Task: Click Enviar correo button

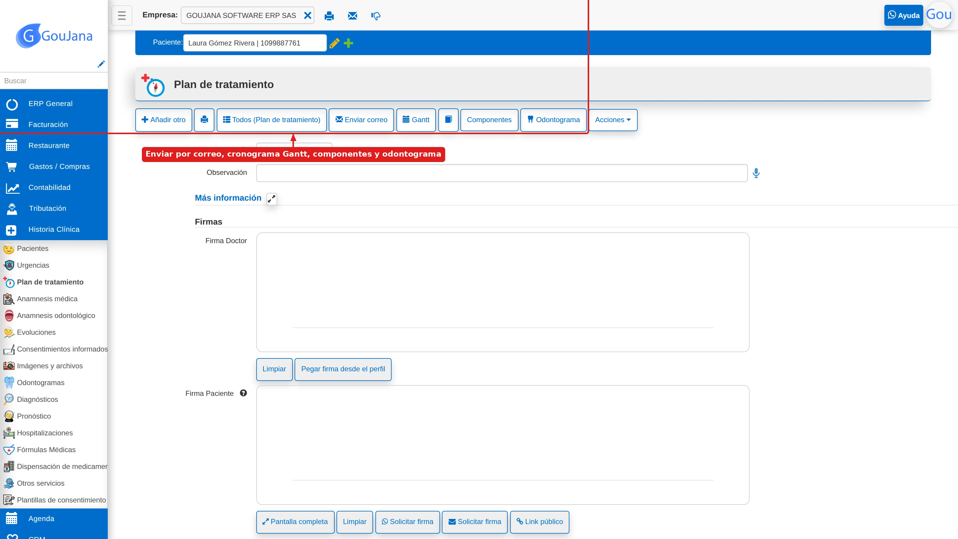Action: pos(361,120)
